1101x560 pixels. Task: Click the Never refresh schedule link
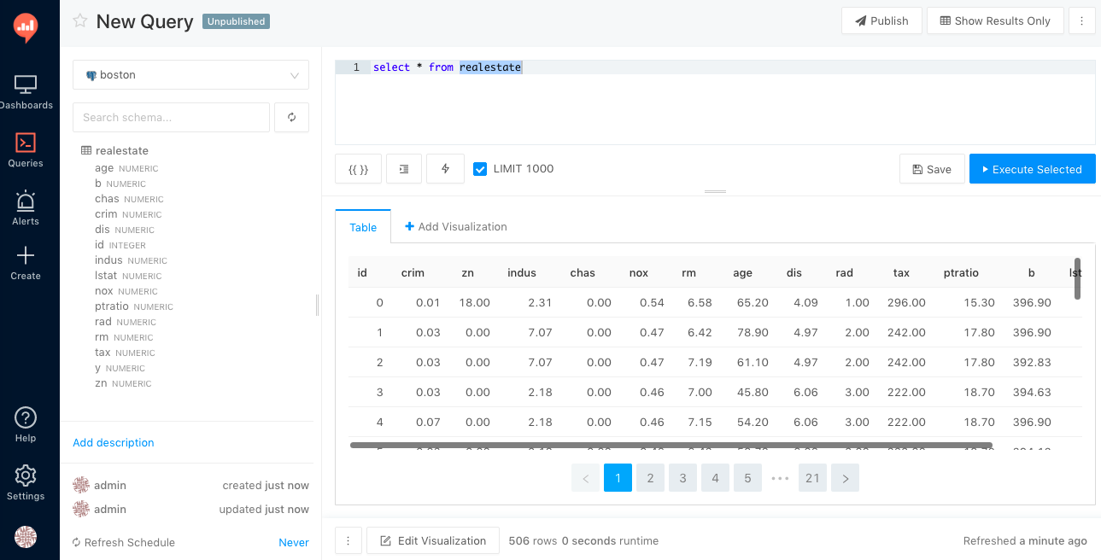coord(294,542)
